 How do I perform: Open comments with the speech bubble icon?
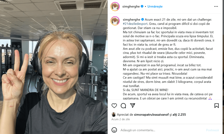[x=123, y=106]
